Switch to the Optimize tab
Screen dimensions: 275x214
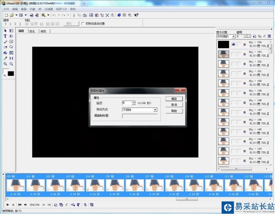point(32,31)
